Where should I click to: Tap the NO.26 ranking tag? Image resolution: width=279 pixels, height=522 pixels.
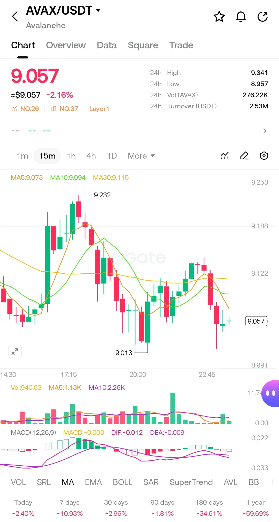point(25,109)
